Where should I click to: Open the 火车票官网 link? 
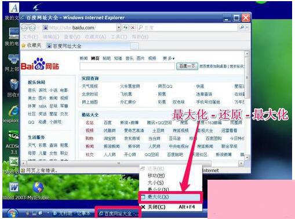(130, 86)
